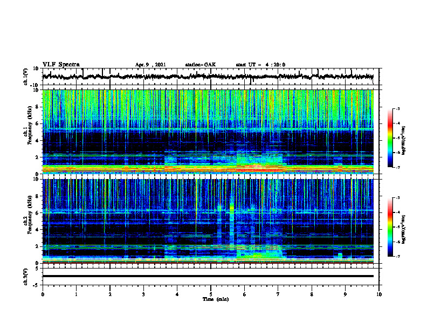Click the ch.2 spectrogram color scale bar

coord(390,227)
